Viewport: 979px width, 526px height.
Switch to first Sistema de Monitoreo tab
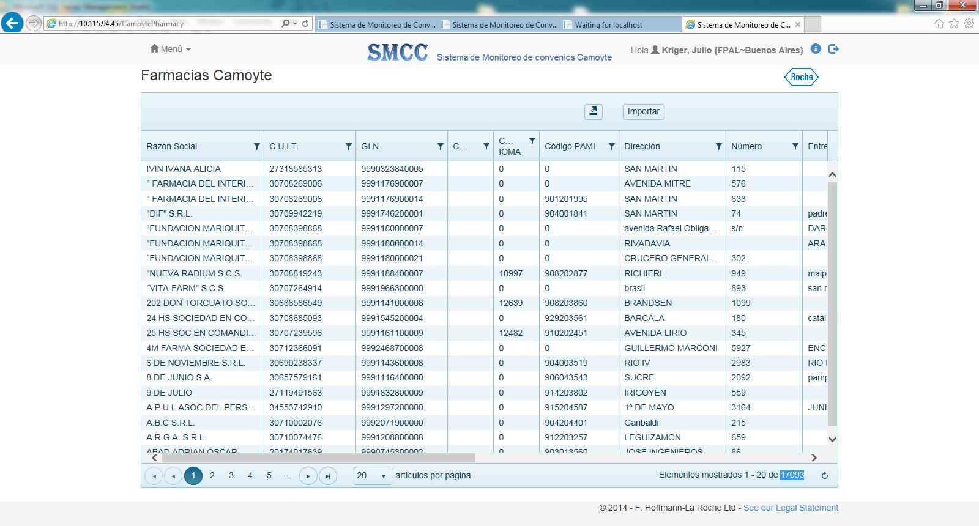(x=377, y=24)
